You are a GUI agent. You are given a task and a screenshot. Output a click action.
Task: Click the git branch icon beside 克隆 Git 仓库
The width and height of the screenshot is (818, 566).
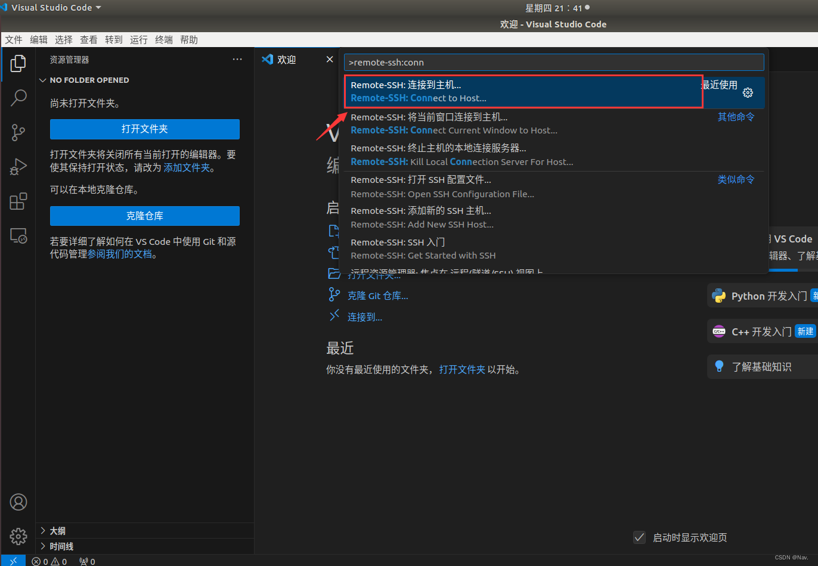coord(334,295)
